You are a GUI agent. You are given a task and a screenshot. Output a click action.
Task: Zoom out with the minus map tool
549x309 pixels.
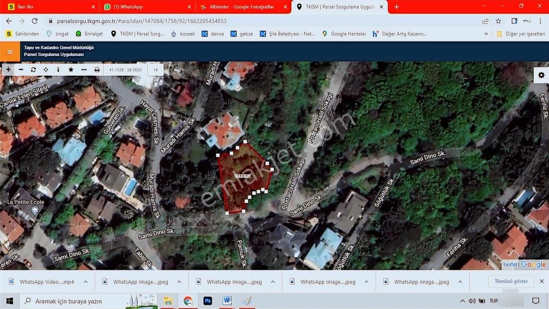click(20, 69)
